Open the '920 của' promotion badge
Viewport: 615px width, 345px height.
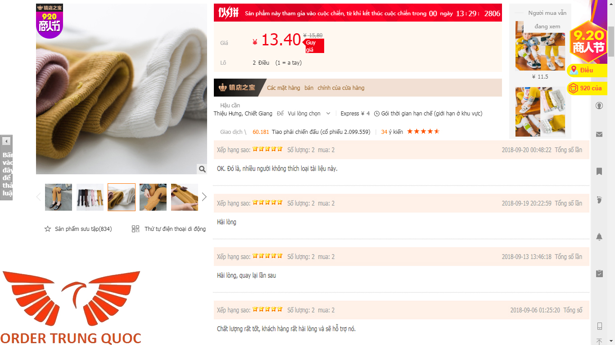pyautogui.click(x=587, y=88)
